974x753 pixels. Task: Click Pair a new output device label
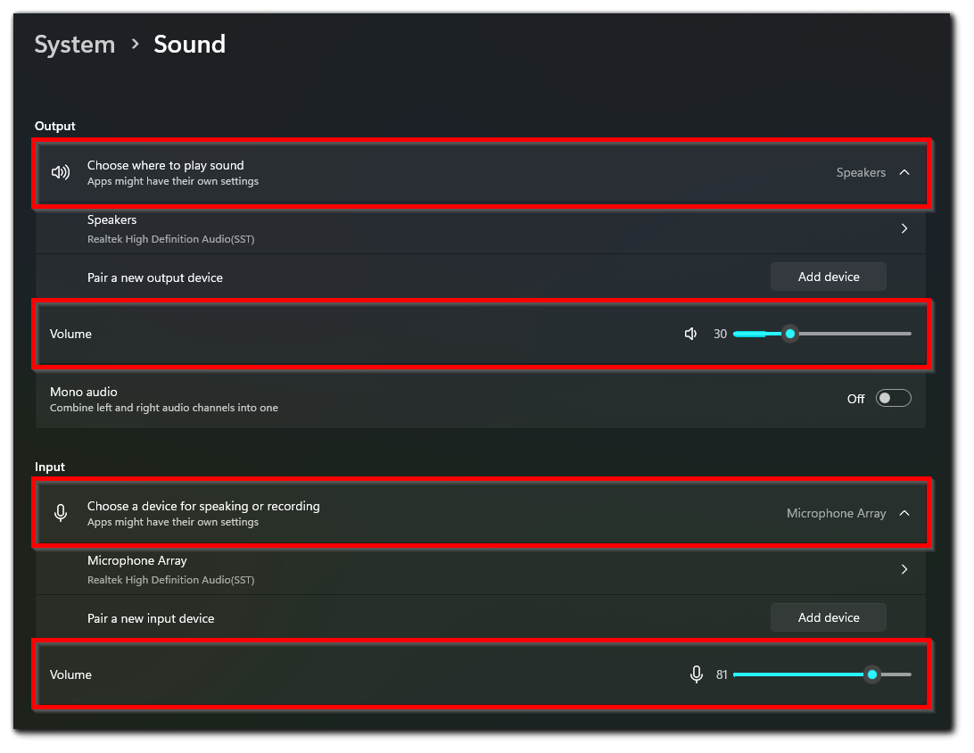(x=155, y=277)
